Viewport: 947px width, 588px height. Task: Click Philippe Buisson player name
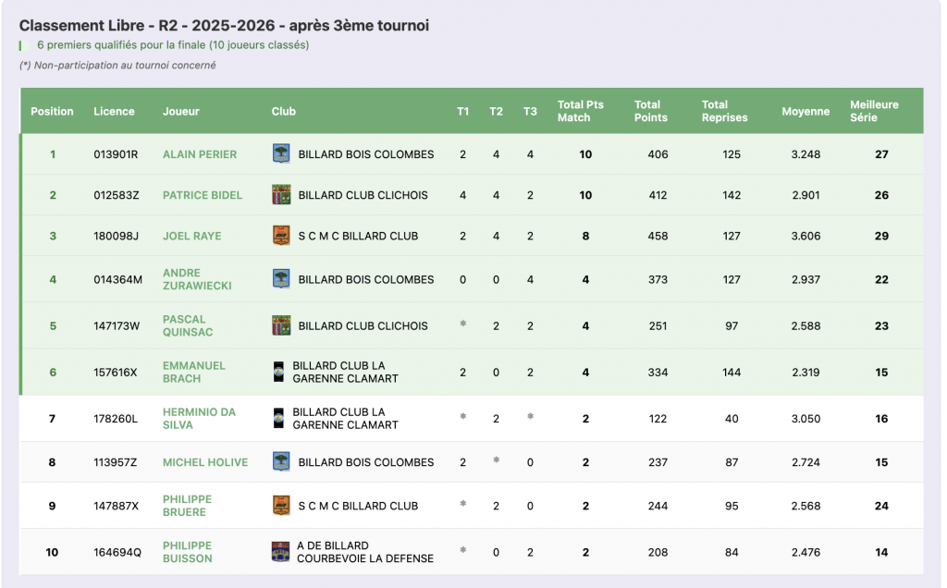187,552
